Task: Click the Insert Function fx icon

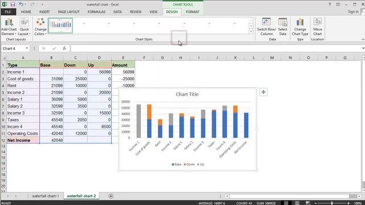Action: [64, 48]
